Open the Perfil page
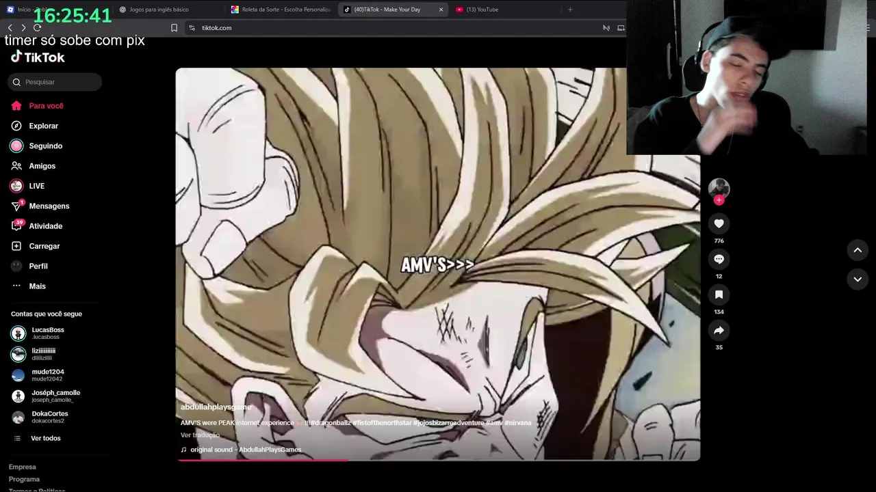This screenshot has width=876, height=492. coord(29,266)
